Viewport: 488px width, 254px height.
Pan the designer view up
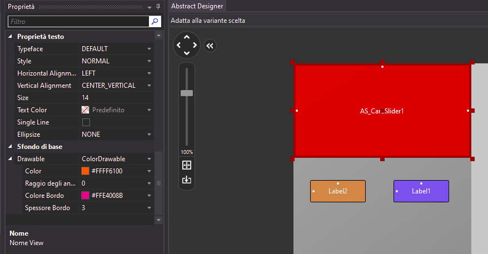[187, 37]
